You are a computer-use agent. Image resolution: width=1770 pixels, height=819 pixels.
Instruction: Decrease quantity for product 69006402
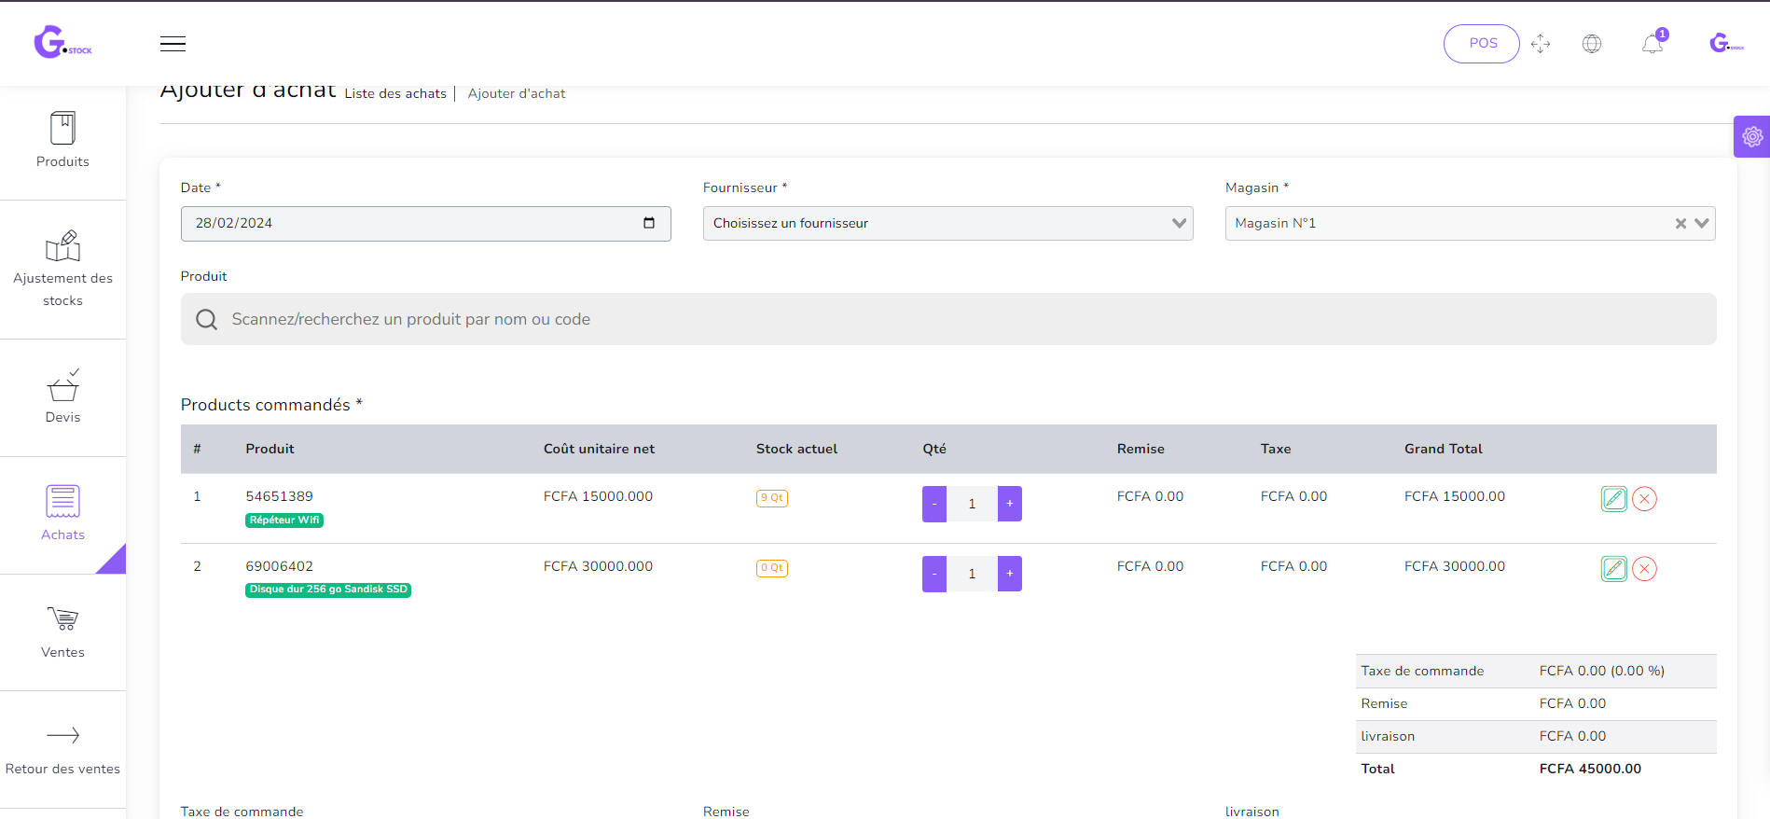[x=934, y=574]
